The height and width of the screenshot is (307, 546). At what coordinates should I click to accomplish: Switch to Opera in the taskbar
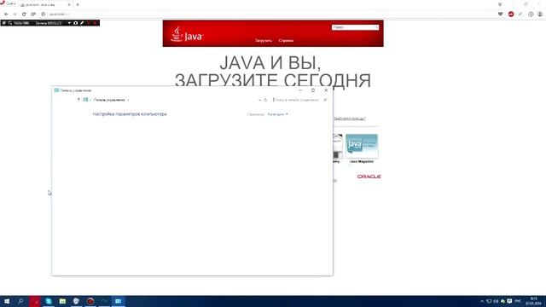(34, 301)
